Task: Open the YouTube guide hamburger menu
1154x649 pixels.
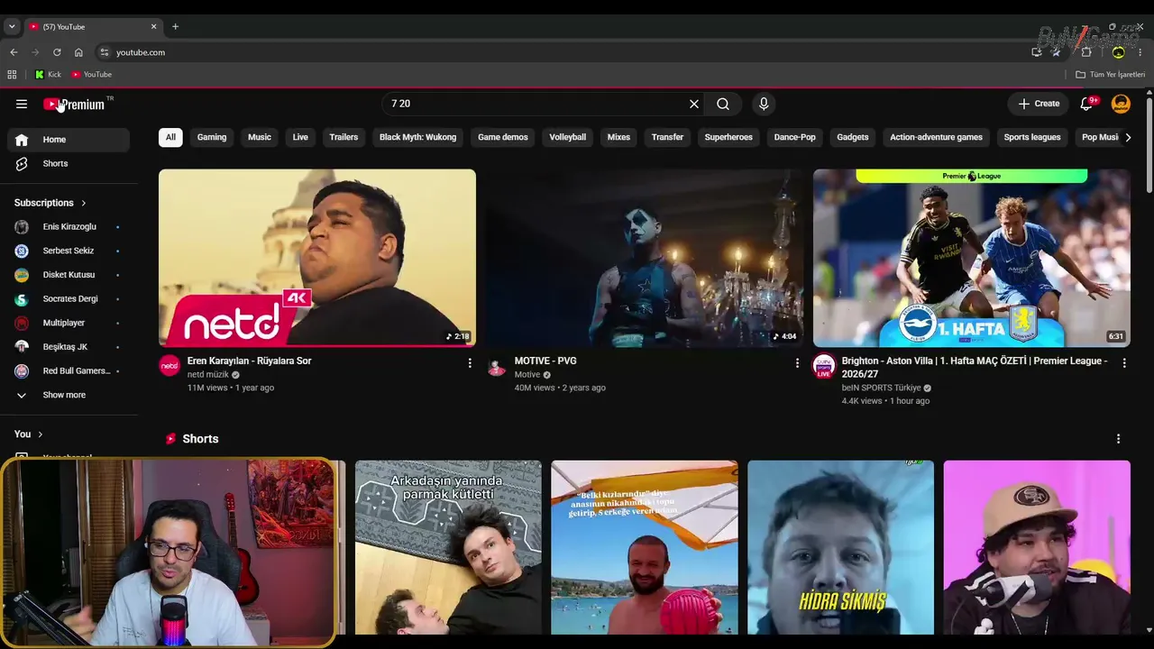Action: tap(22, 104)
